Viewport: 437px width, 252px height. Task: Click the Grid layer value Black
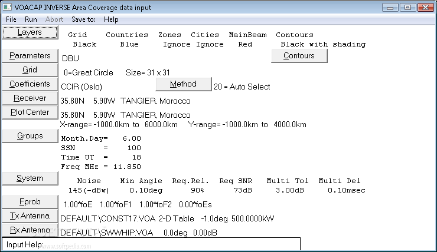(x=84, y=44)
